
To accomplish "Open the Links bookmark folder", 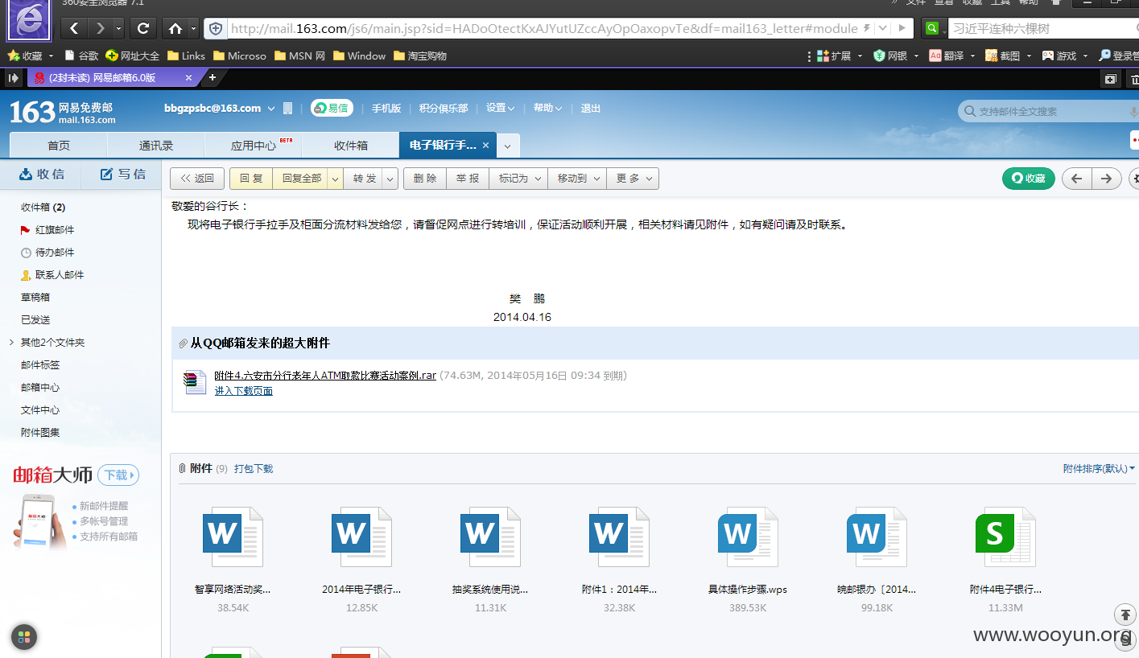I will click(186, 56).
